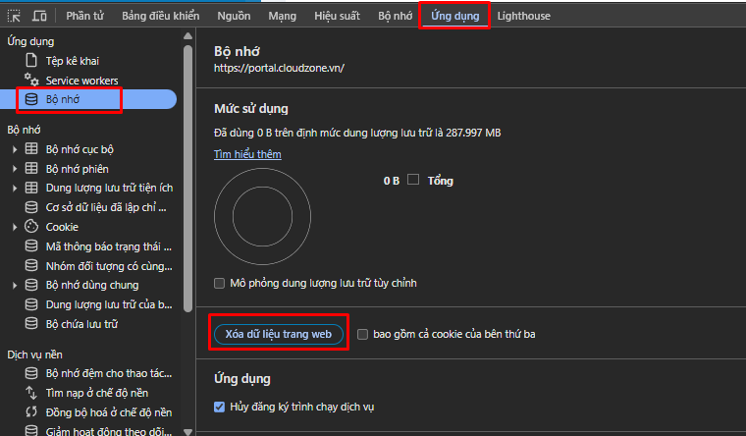
Task: Click the Cơ sở dữ liệu đã lập chỉ icon
Action: 31,207
